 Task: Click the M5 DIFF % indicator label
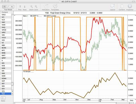(34, 16)
